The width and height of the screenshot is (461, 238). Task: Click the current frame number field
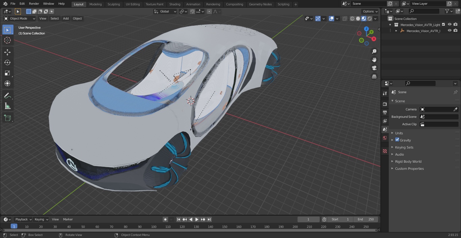pyautogui.click(x=308, y=219)
